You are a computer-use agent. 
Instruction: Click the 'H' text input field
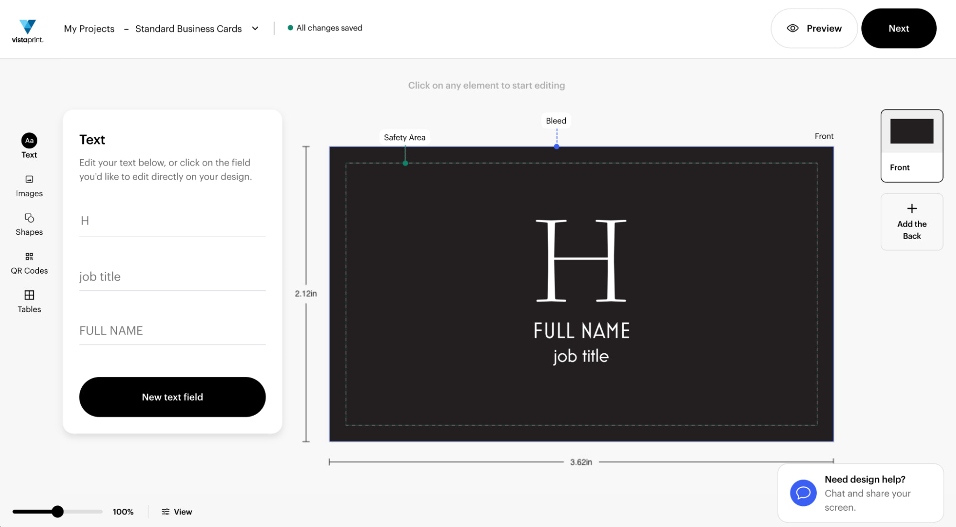(172, 221)
